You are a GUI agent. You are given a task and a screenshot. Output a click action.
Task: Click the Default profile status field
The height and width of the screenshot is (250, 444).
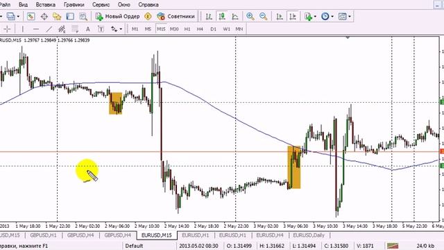134,246
